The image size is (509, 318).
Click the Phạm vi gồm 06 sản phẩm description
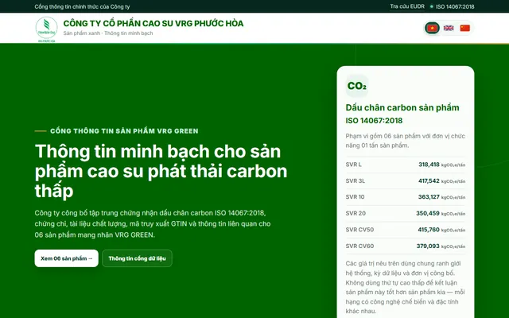(x=405, y=141)
